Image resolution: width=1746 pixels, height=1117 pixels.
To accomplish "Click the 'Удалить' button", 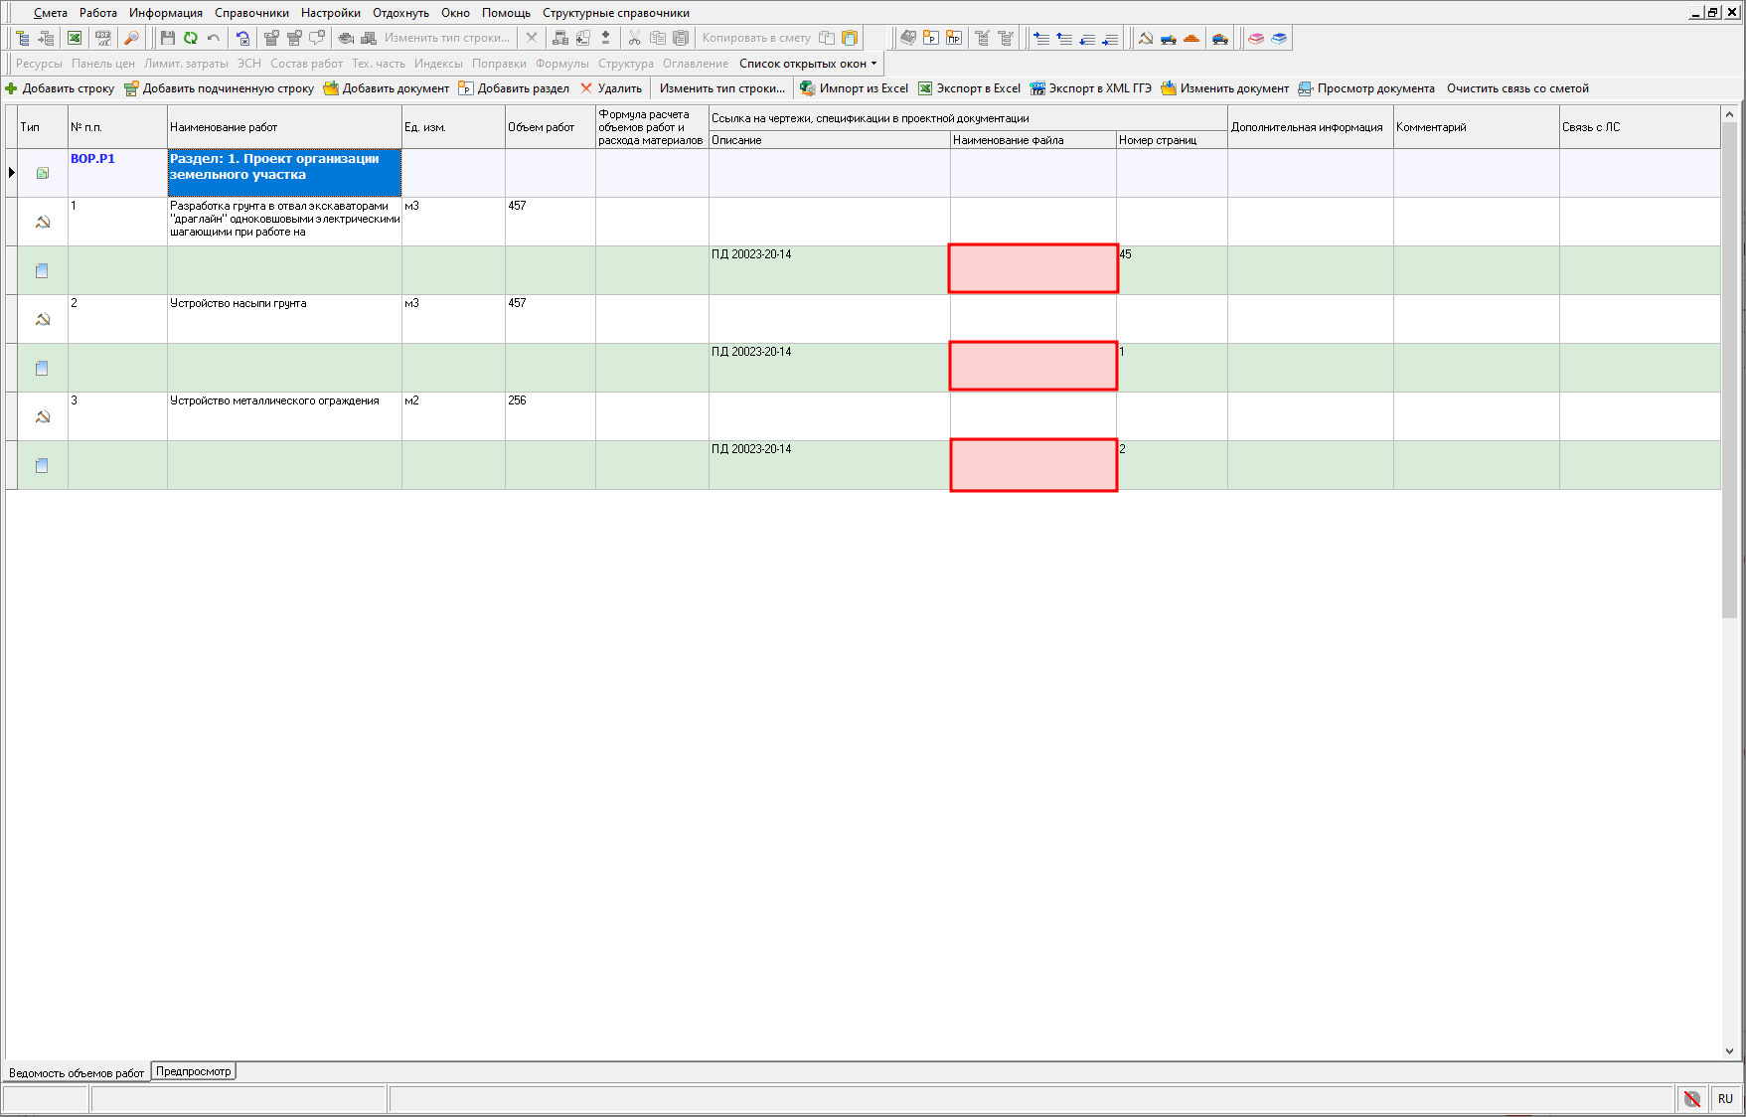I will (613, 88).
